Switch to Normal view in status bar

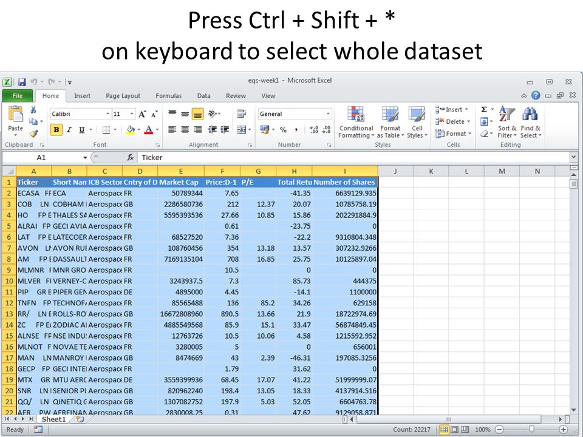click(x=444, y=430)
